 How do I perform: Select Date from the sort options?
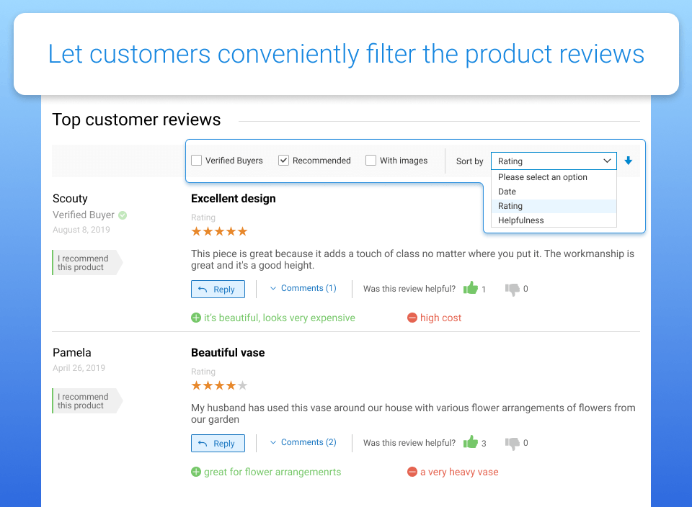(x=507, y=192)
